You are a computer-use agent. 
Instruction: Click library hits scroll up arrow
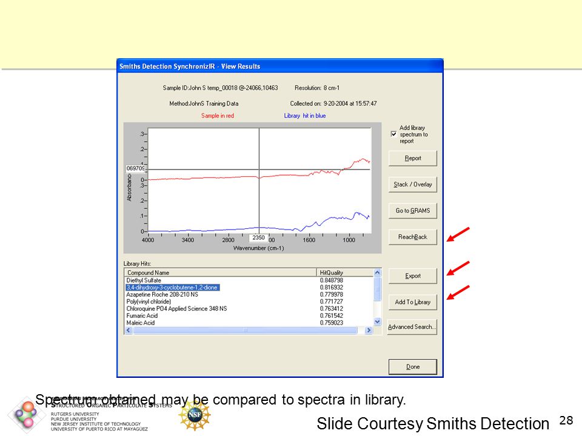click(x=378, y=272)
